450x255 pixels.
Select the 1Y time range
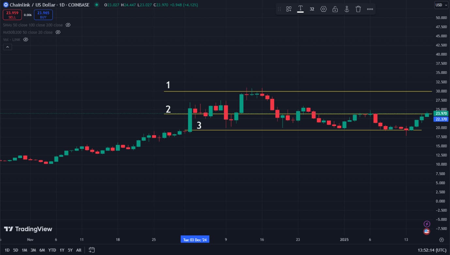[x=62, y=250]
